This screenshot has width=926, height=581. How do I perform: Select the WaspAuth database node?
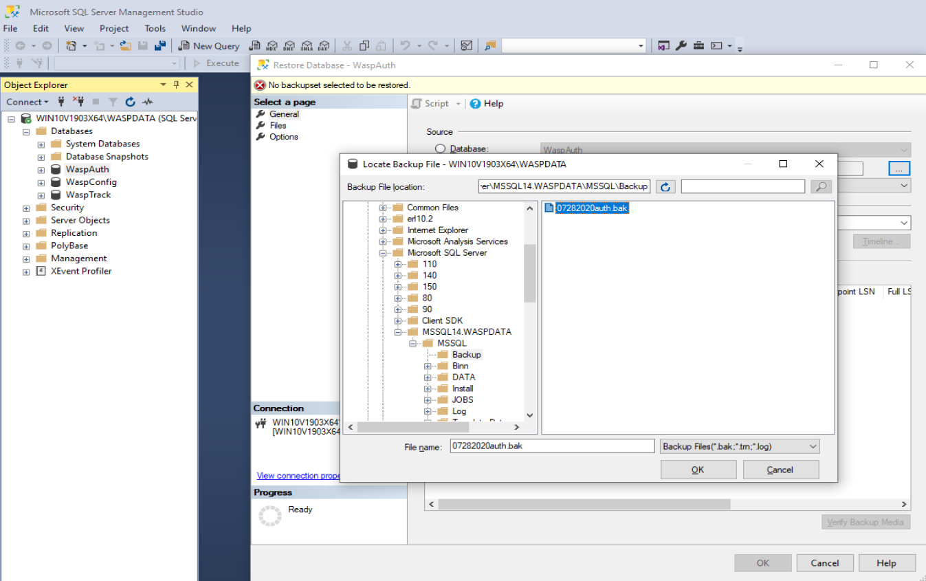pos(87,169)
